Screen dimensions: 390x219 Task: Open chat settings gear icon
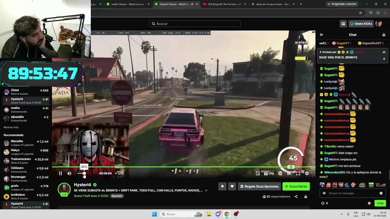click(369, 203)
